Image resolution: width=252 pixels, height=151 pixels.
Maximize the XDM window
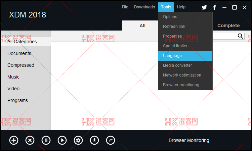(x=235, y=7)
